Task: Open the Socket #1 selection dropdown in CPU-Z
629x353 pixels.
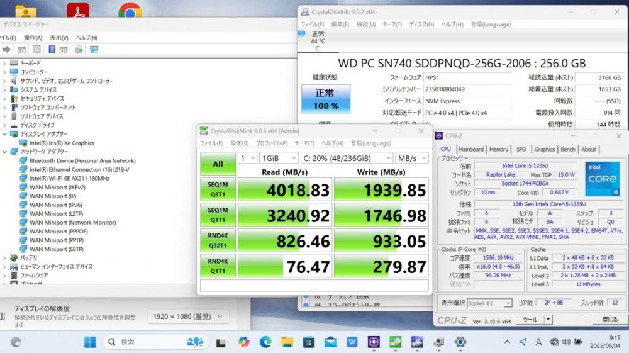Action: point(490,303)
